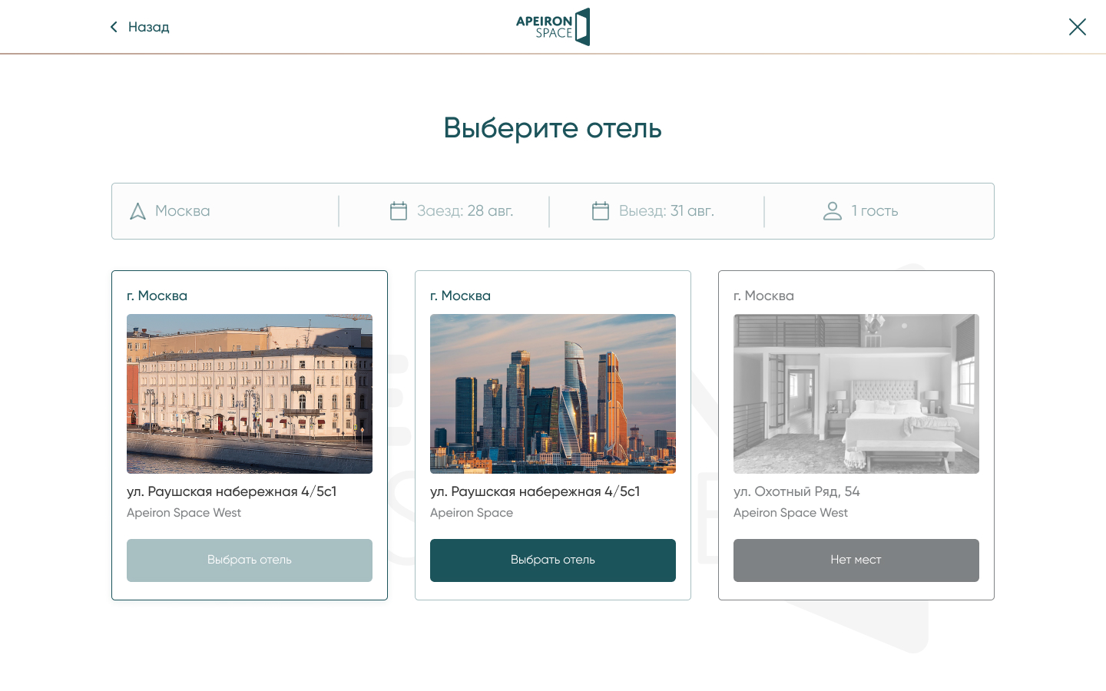Screen dimensions: 1106x691
Task: Click the calendar icon beside Заезд
Action: tap(399, 211)
